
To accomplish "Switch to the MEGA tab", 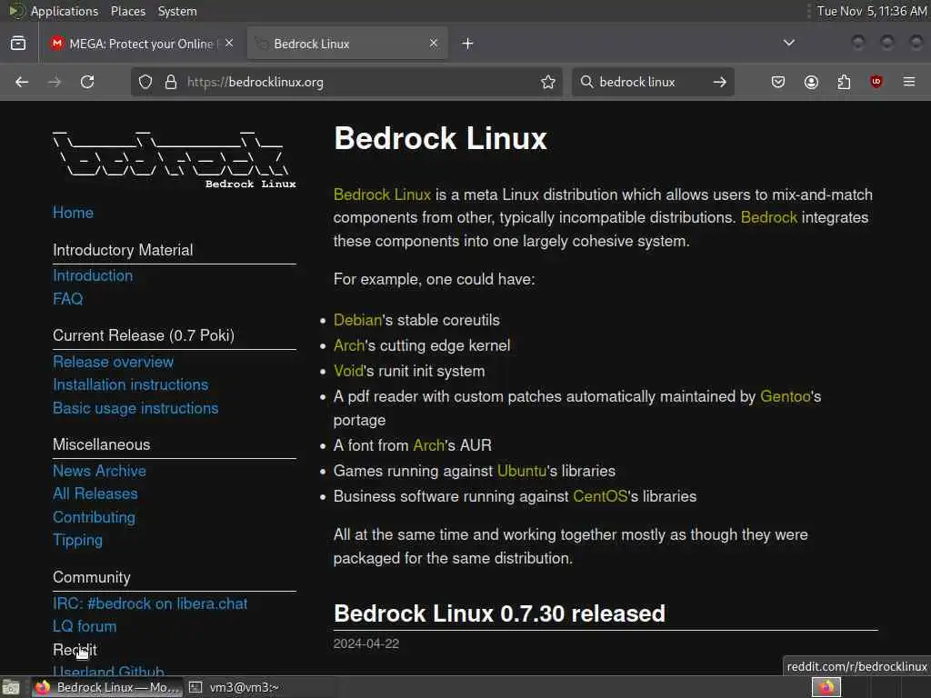I will tap(143, 44).
